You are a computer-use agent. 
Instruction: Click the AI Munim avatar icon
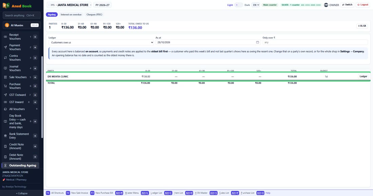coord(7,25)
